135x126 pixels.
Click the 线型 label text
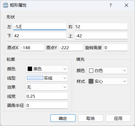(x=11, y=78)
